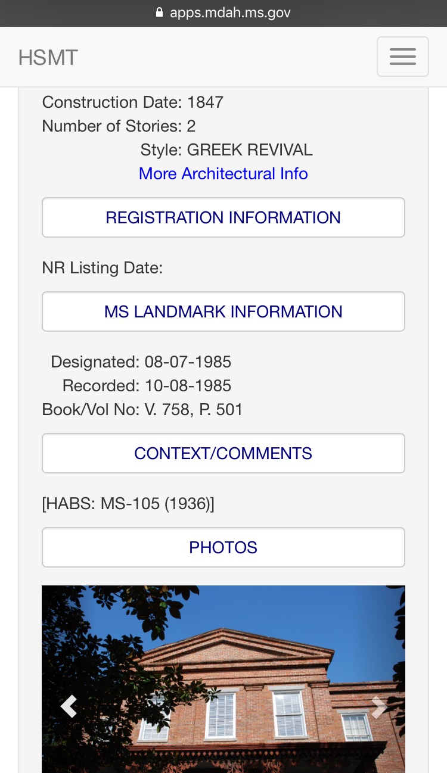Select the Designated date 08-07-1985

pyautogui.click(x=188, y=362)
